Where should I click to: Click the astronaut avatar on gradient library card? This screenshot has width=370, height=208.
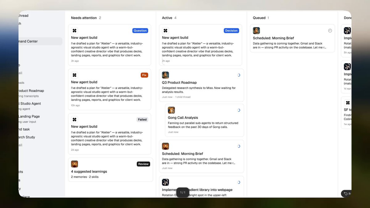pyautogui.click(x=166, y=182)
